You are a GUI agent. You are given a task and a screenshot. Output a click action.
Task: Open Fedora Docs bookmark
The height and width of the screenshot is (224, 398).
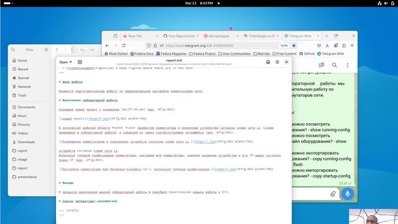tap(142, 54)
